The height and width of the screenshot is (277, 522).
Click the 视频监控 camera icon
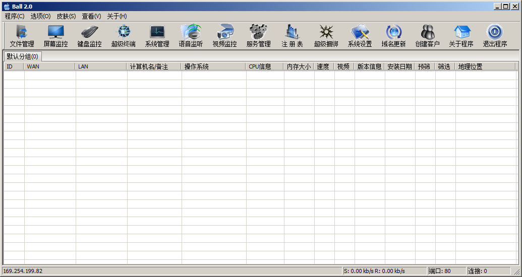point(224,36)
